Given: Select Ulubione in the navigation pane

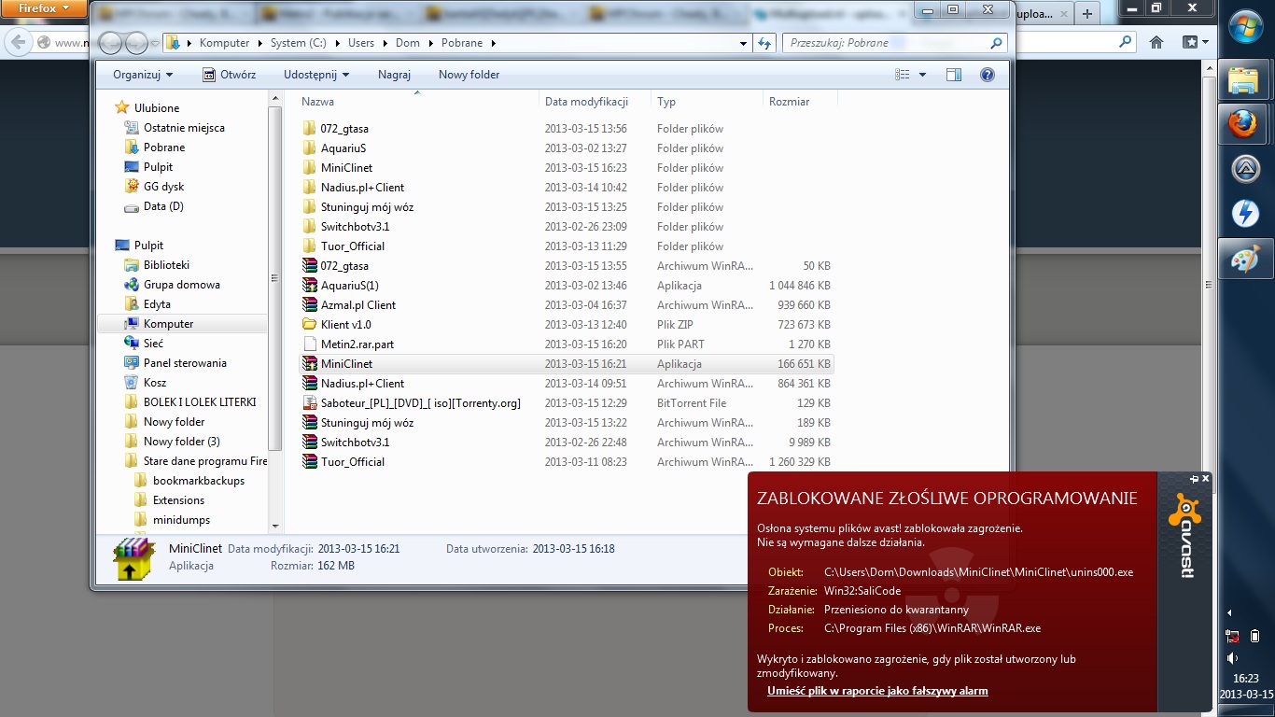Looking at the screenshot, I should coord(157,108).
